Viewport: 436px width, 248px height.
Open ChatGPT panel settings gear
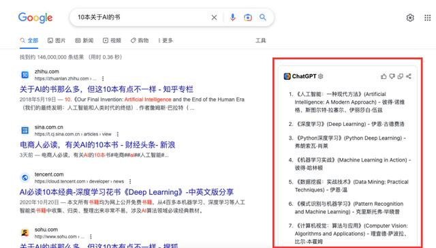(x=321, y=76)
